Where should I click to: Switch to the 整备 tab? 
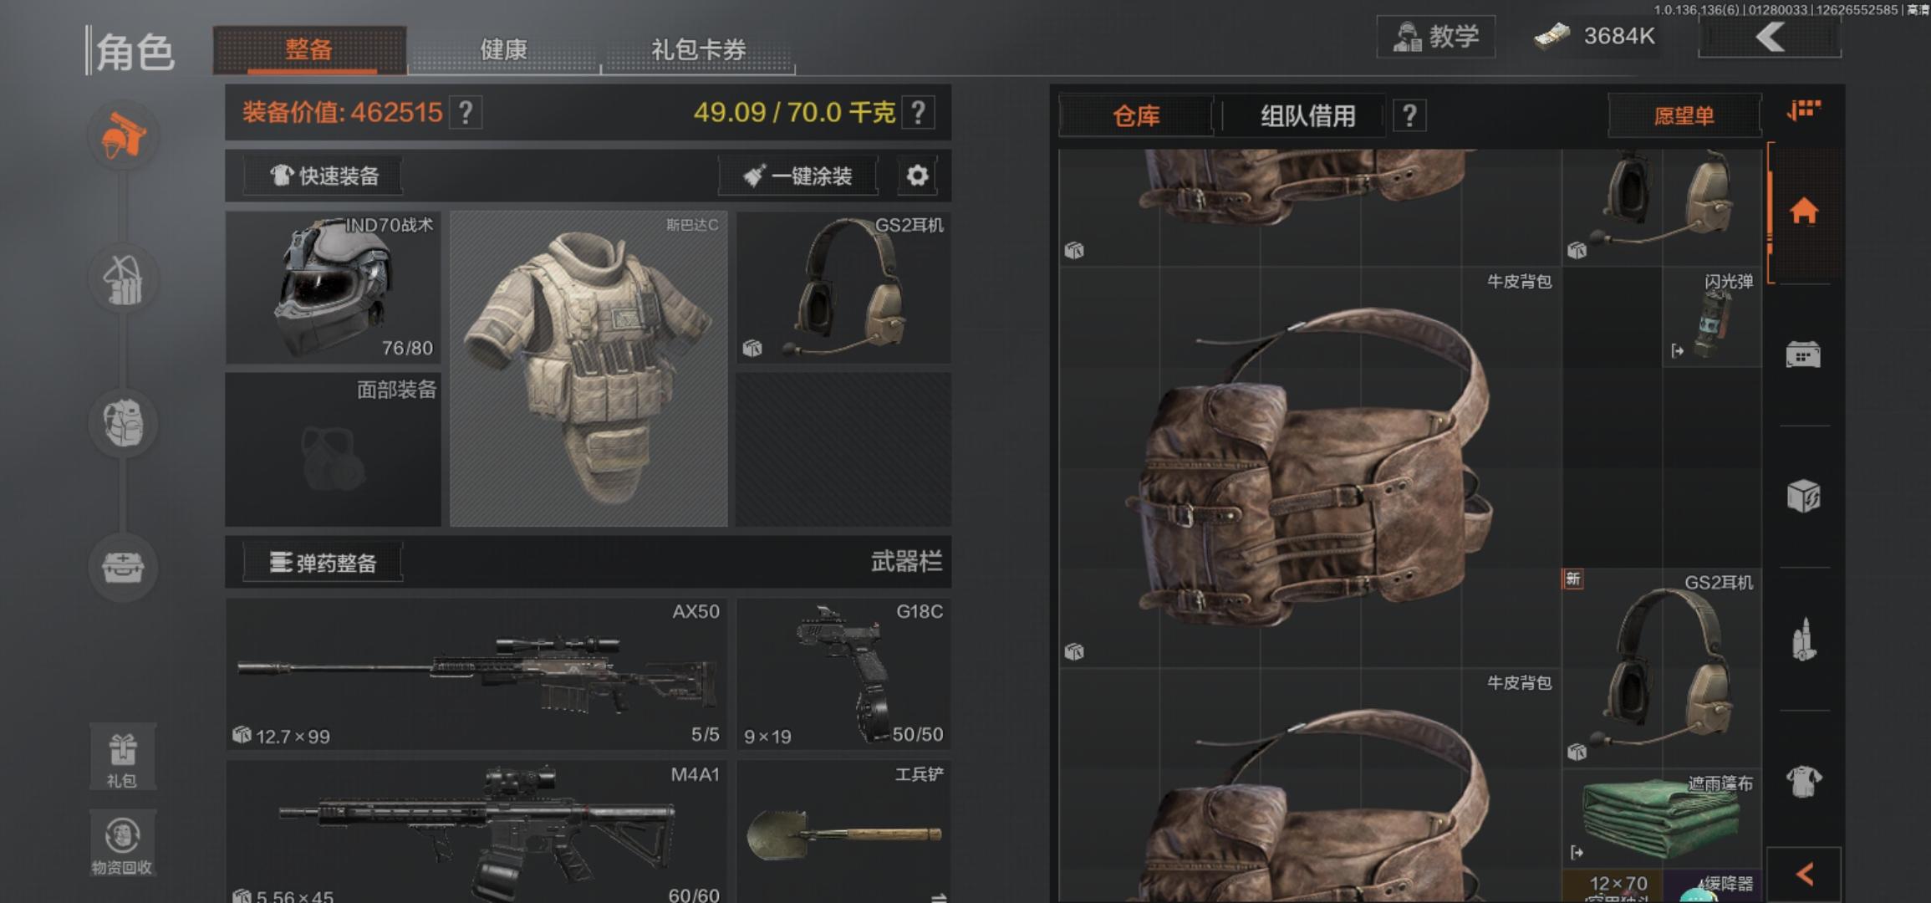pos(309,49)
